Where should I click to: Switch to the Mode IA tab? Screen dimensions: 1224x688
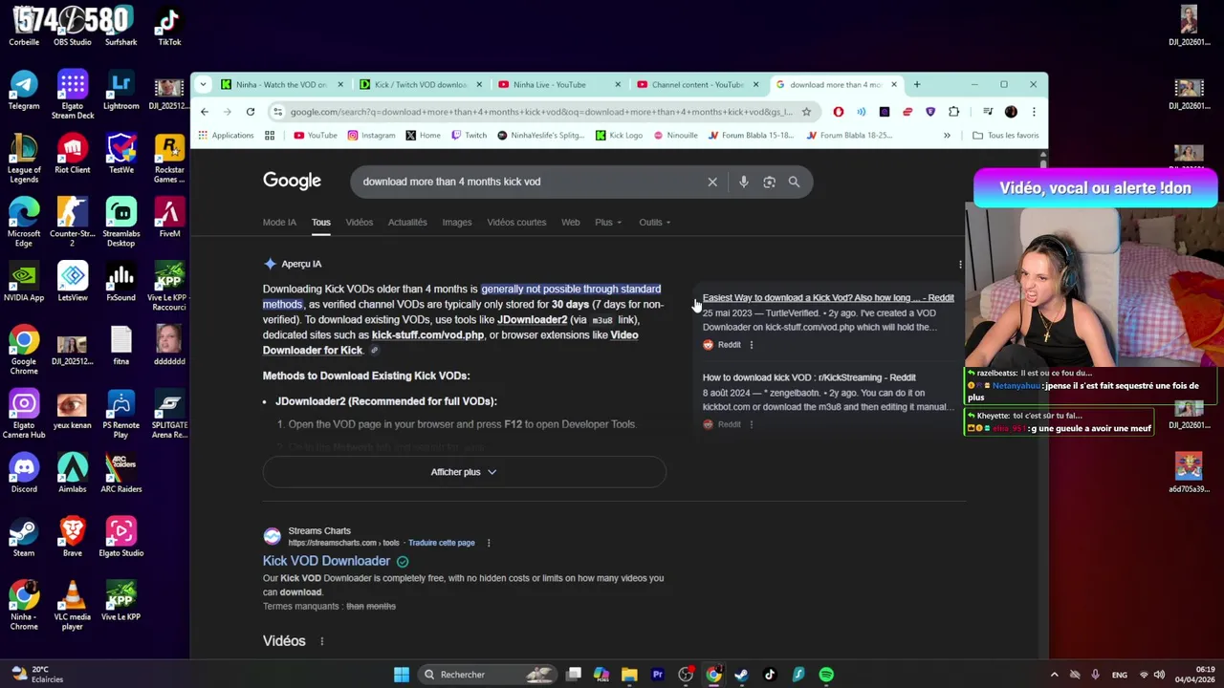279,223
